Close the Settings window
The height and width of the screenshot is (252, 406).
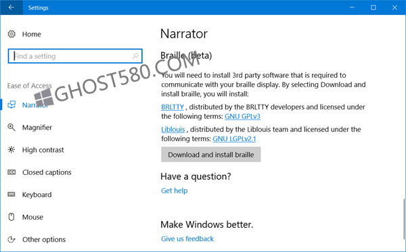(394, 7)
